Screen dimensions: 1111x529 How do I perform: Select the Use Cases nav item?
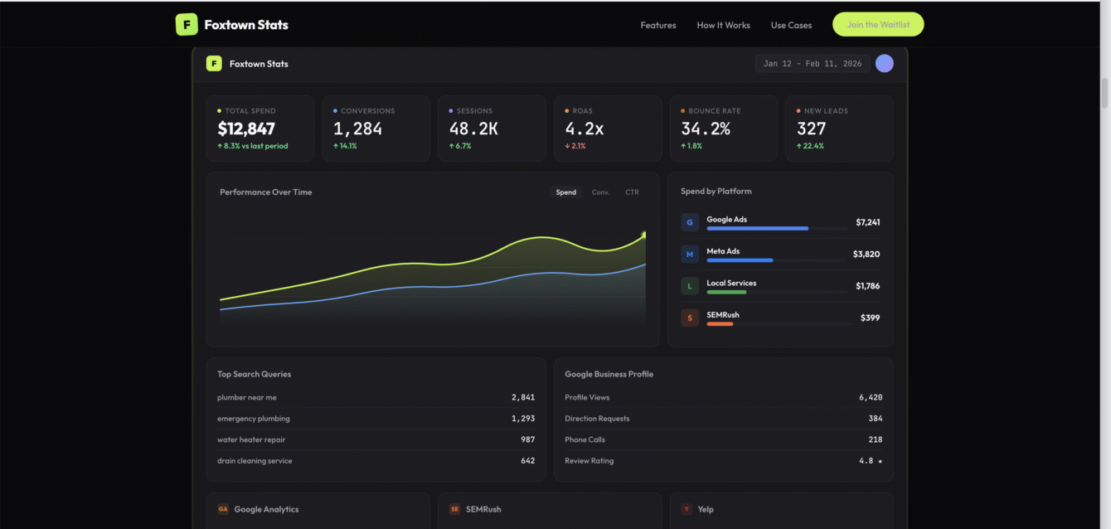(791, 25)
